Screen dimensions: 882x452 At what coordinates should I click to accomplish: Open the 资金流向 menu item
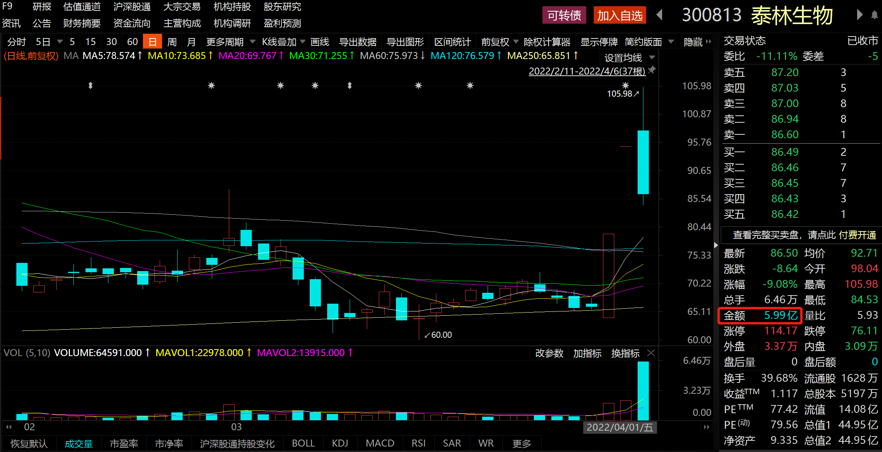(132, 23)
